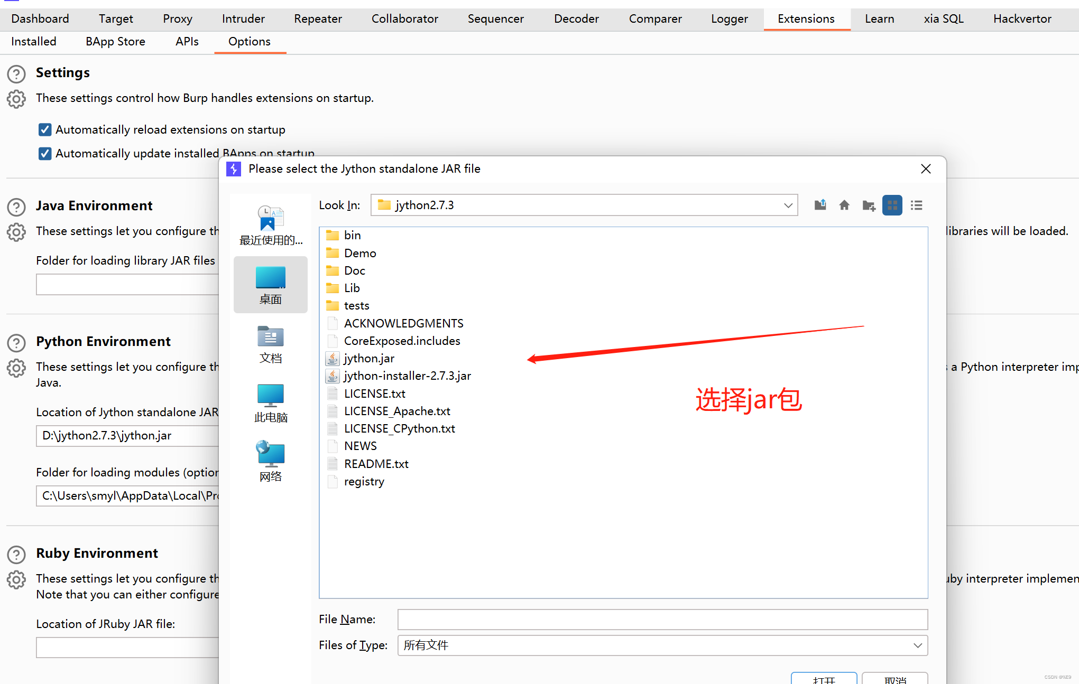
Task: Switch to the Details view icon
Action: click(917, 205)
